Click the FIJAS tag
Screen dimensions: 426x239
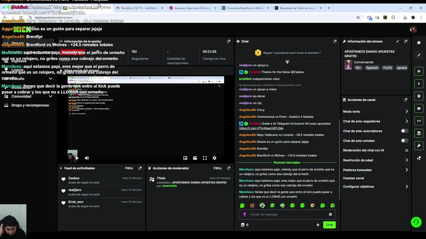[387, 68]
